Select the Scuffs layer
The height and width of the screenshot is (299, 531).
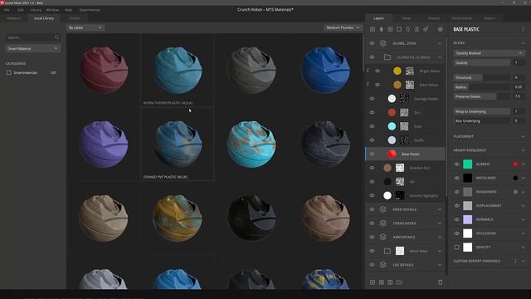[406, 140]
